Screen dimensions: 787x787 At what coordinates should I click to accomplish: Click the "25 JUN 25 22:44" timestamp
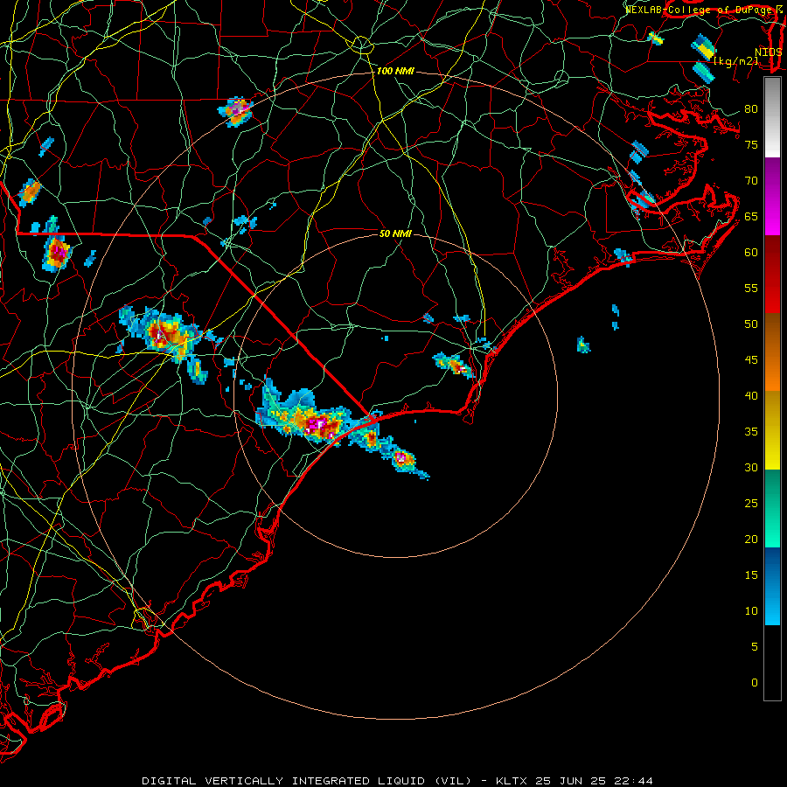pos(595,781)
